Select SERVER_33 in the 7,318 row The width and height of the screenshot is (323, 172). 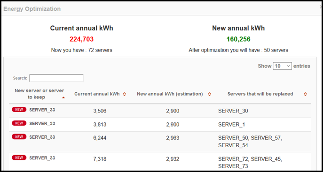42,158
